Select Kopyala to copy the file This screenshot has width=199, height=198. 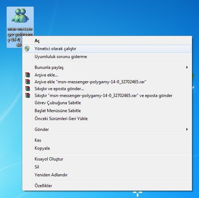[x=107, y=148]
